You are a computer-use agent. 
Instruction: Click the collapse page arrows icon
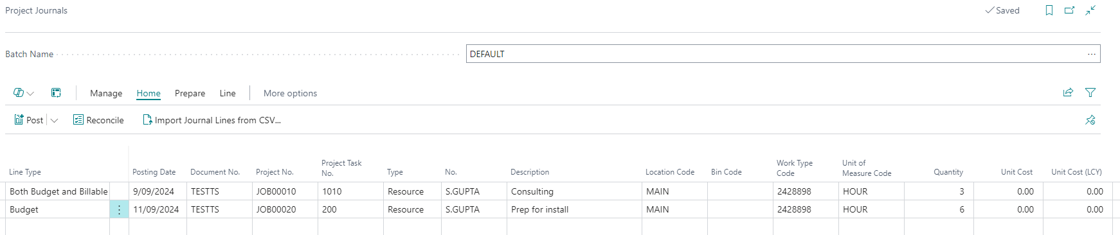pos(1091,10)
